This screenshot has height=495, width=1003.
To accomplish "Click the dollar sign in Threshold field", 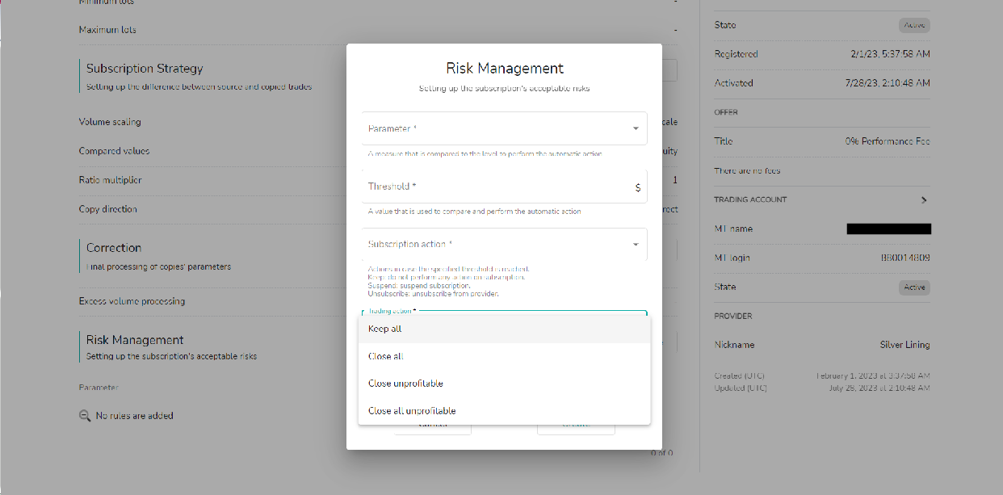I will (638, 187).
